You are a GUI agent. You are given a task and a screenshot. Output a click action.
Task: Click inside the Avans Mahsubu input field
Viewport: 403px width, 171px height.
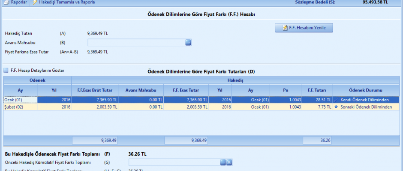136,42
